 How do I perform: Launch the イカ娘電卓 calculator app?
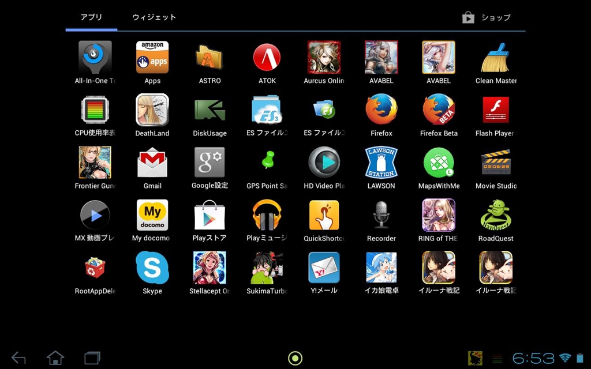(x=381, y=268)
